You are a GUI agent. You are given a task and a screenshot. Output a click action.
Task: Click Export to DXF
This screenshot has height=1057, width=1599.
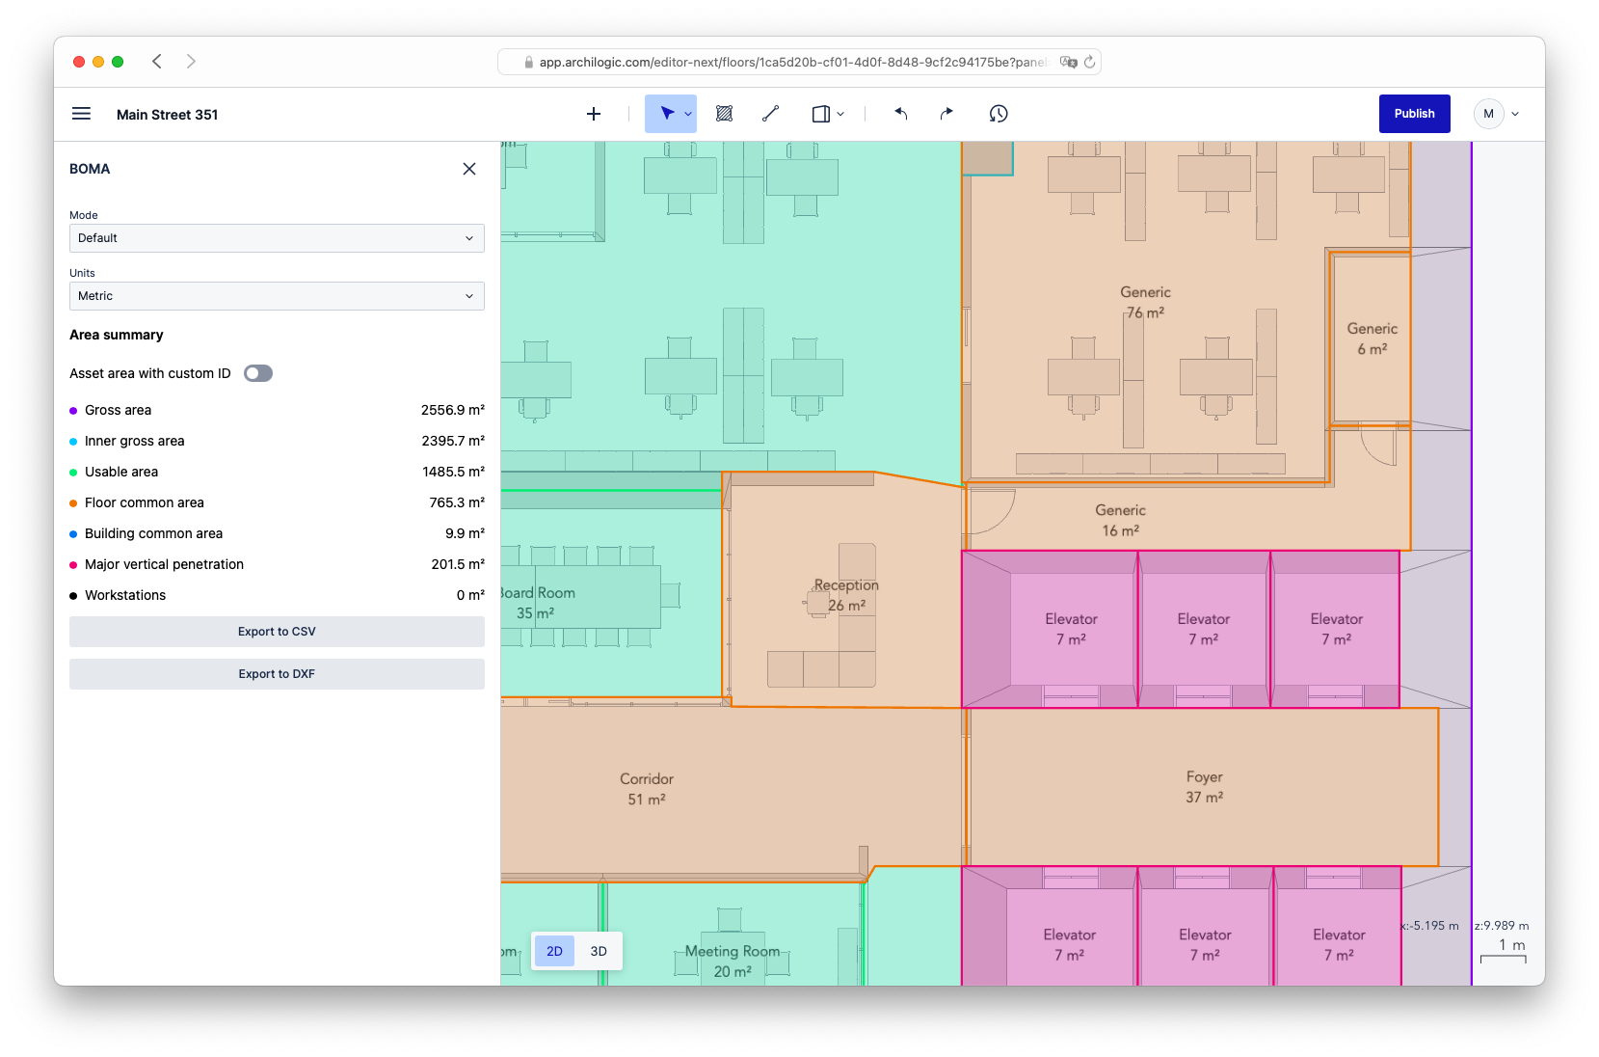(277, 674)
